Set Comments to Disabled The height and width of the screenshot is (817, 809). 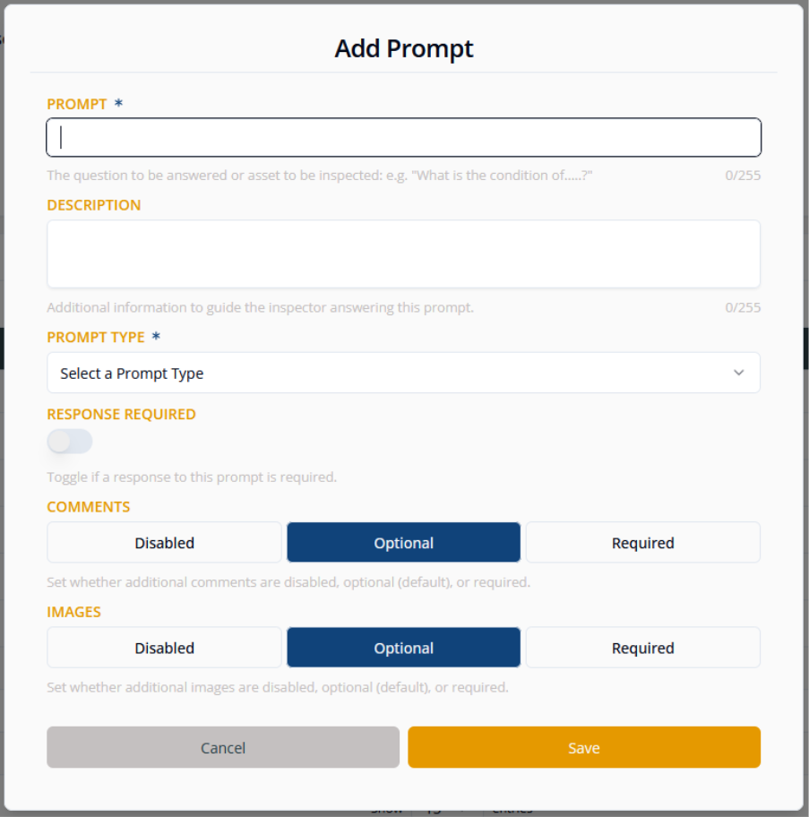click(165, 543)
